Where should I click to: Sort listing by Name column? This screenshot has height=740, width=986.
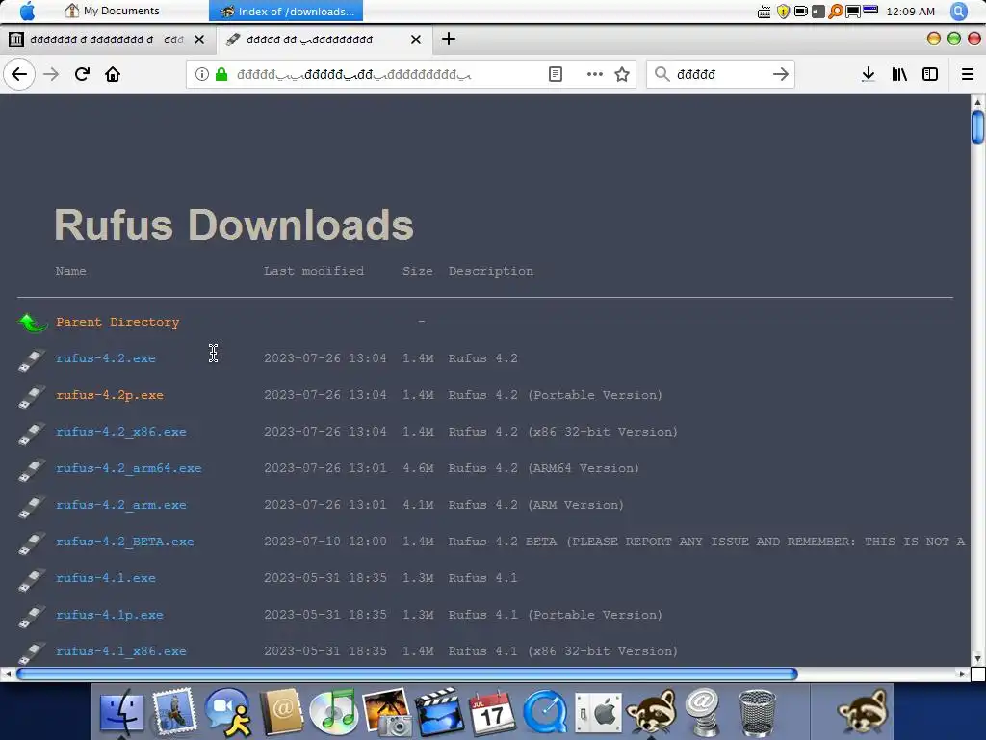point(70,271)
